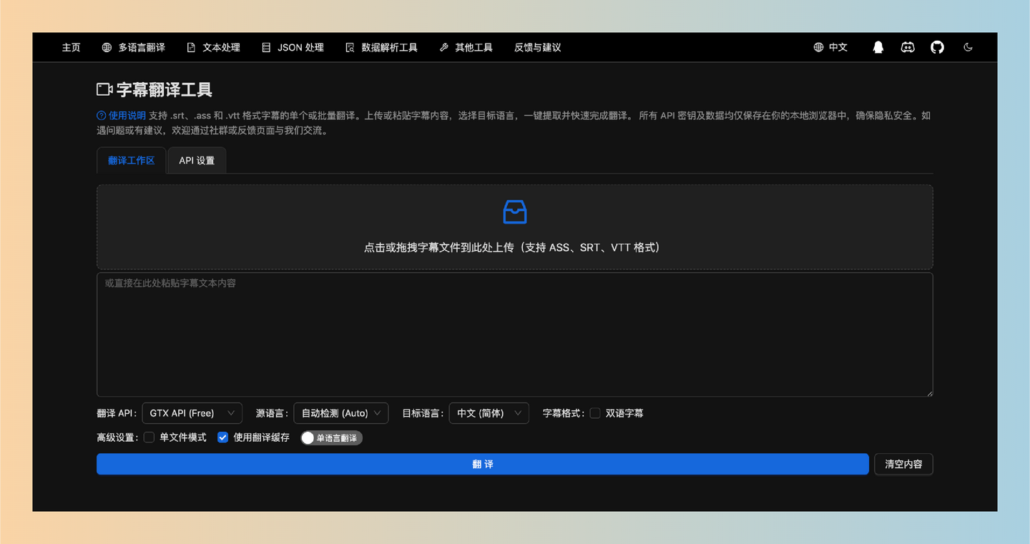Click the 清空内容 button
Viewport: 1030px width, 544px height.
[x=903, y=464]
